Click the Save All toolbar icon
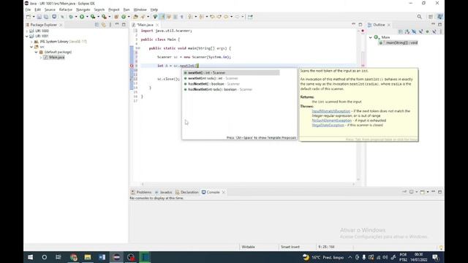The height and width of the screenshot is (263, 468). (46, 17)
